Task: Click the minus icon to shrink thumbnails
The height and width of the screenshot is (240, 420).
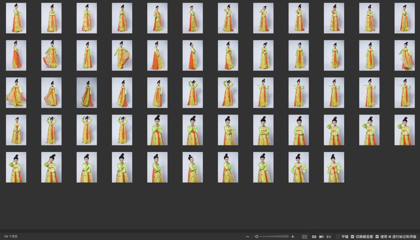Action: tap(247, 237)
